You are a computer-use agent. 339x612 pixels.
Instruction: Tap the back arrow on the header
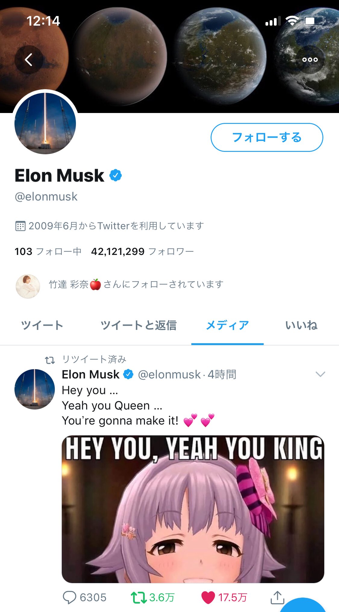pyautogui.click(x=29, y=60)
